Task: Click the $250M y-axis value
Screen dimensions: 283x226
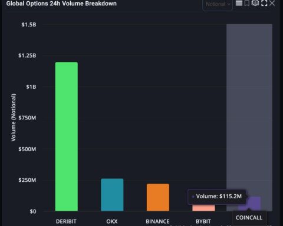Action: (27, 180)
